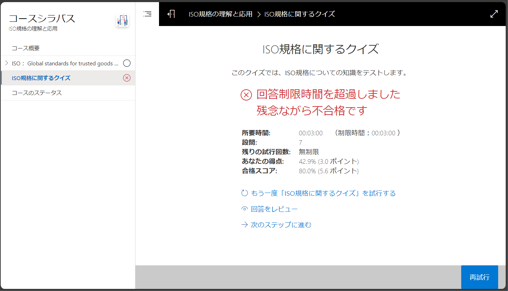Click ISO規格に関するクイズ breadcrumb item

299,14
